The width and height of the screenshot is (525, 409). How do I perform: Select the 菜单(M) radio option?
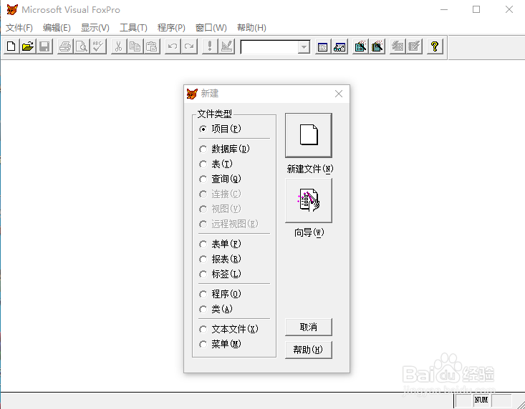[x=220, y=344]
